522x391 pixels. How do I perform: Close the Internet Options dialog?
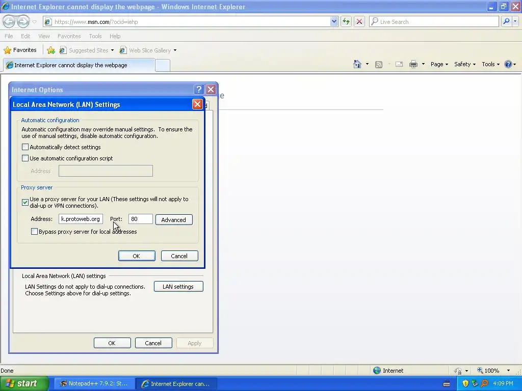pyautogui.click(x=211, y=90)
